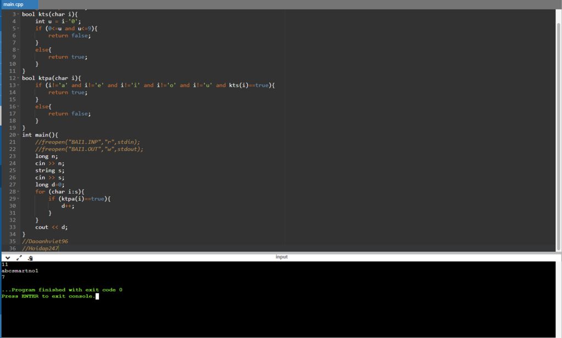
Task: Collapse the ktpa function at line 12
Action: click(18, 78)
